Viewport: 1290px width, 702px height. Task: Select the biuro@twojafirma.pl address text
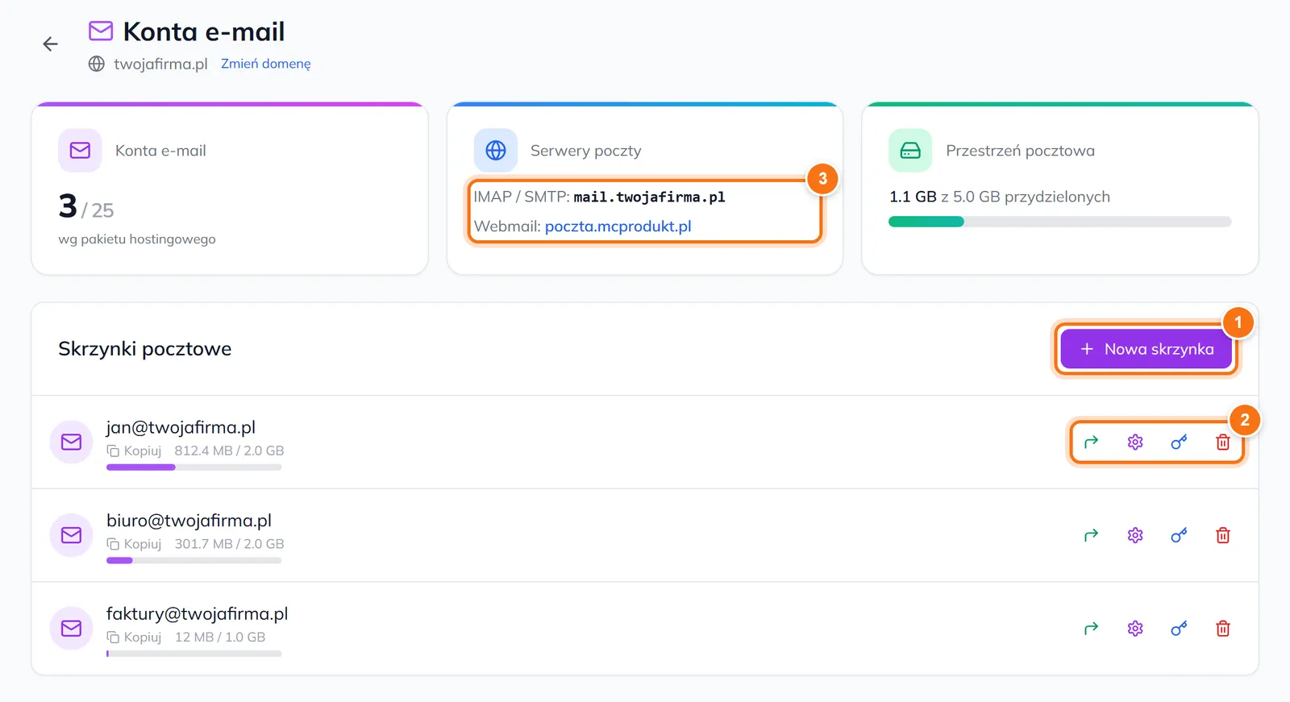click(x=189, y=521)
